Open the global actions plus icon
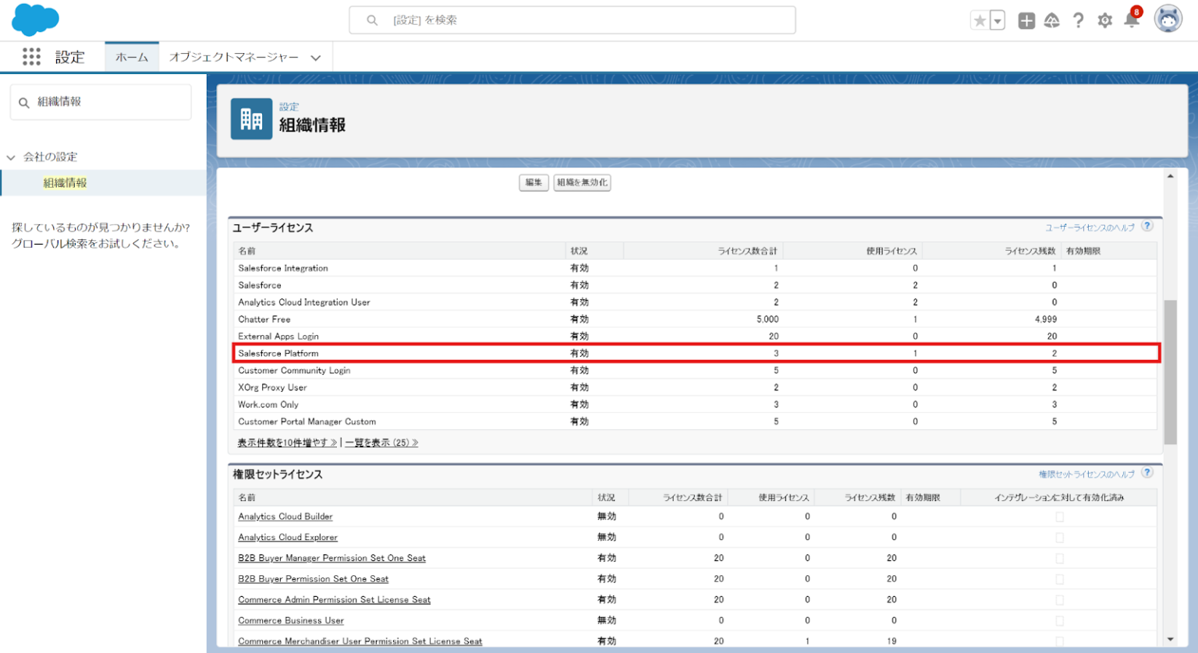 tap(1026, 19)
